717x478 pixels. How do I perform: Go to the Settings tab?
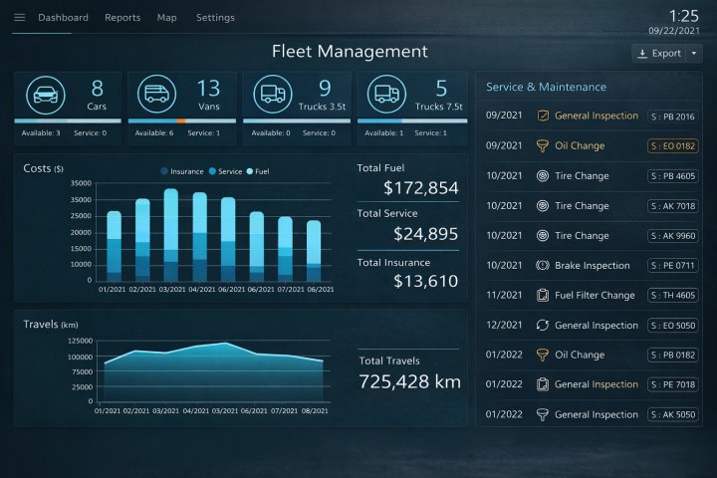[x=215, y=18]
